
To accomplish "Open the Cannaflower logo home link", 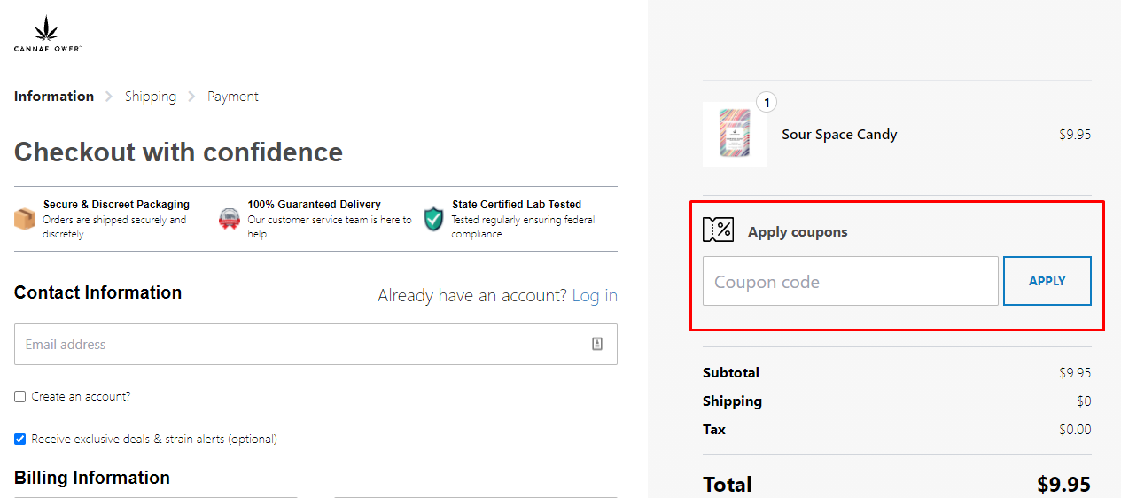I will (x=48, y=34).
